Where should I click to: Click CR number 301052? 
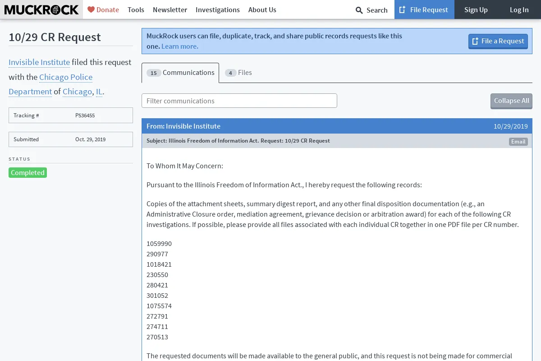tap(157, 296)
